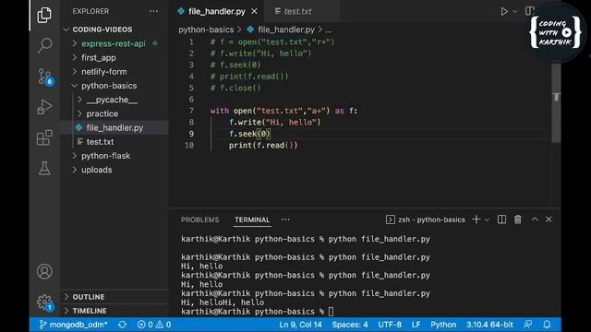Kill the terminal with trash icon
Screen dimensions: 591x332
(517, 219)
